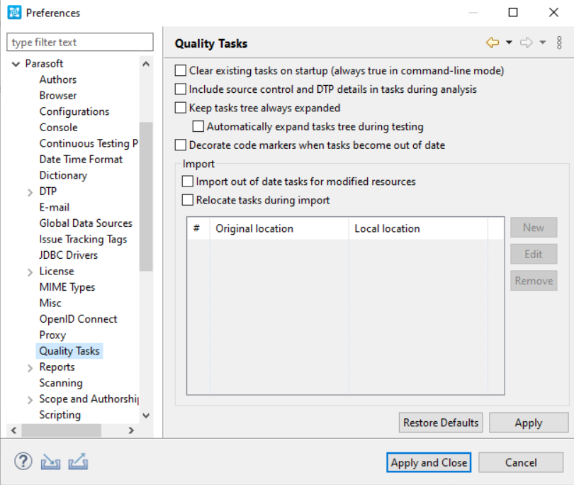Click the Export preferences icon
The height and width of the screenshot is (485, 574).
(78, 462)
